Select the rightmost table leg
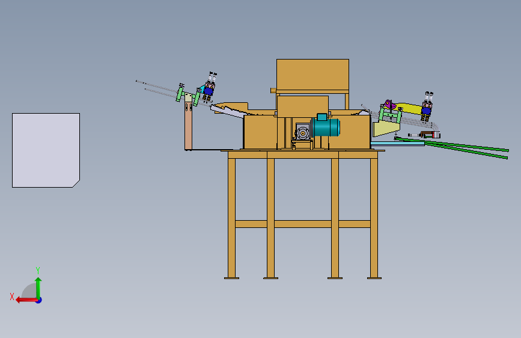The image size is (521, 338). (374, 218)
